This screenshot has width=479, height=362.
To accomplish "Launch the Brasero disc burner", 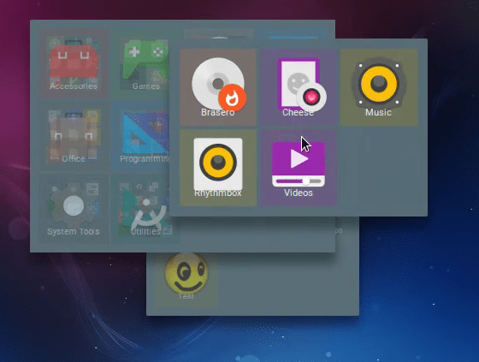I will (x=218, y=87).
